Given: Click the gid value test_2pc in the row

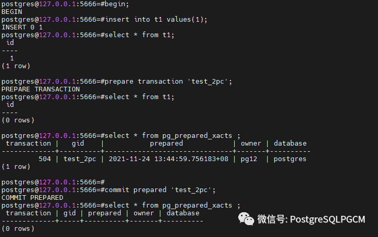Looking at the screenshot, I should 80,159.
